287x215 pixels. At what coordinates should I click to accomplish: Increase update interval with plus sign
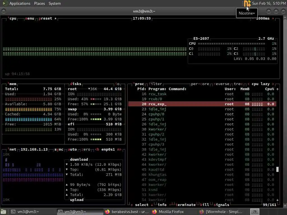(x=273, y=18)
